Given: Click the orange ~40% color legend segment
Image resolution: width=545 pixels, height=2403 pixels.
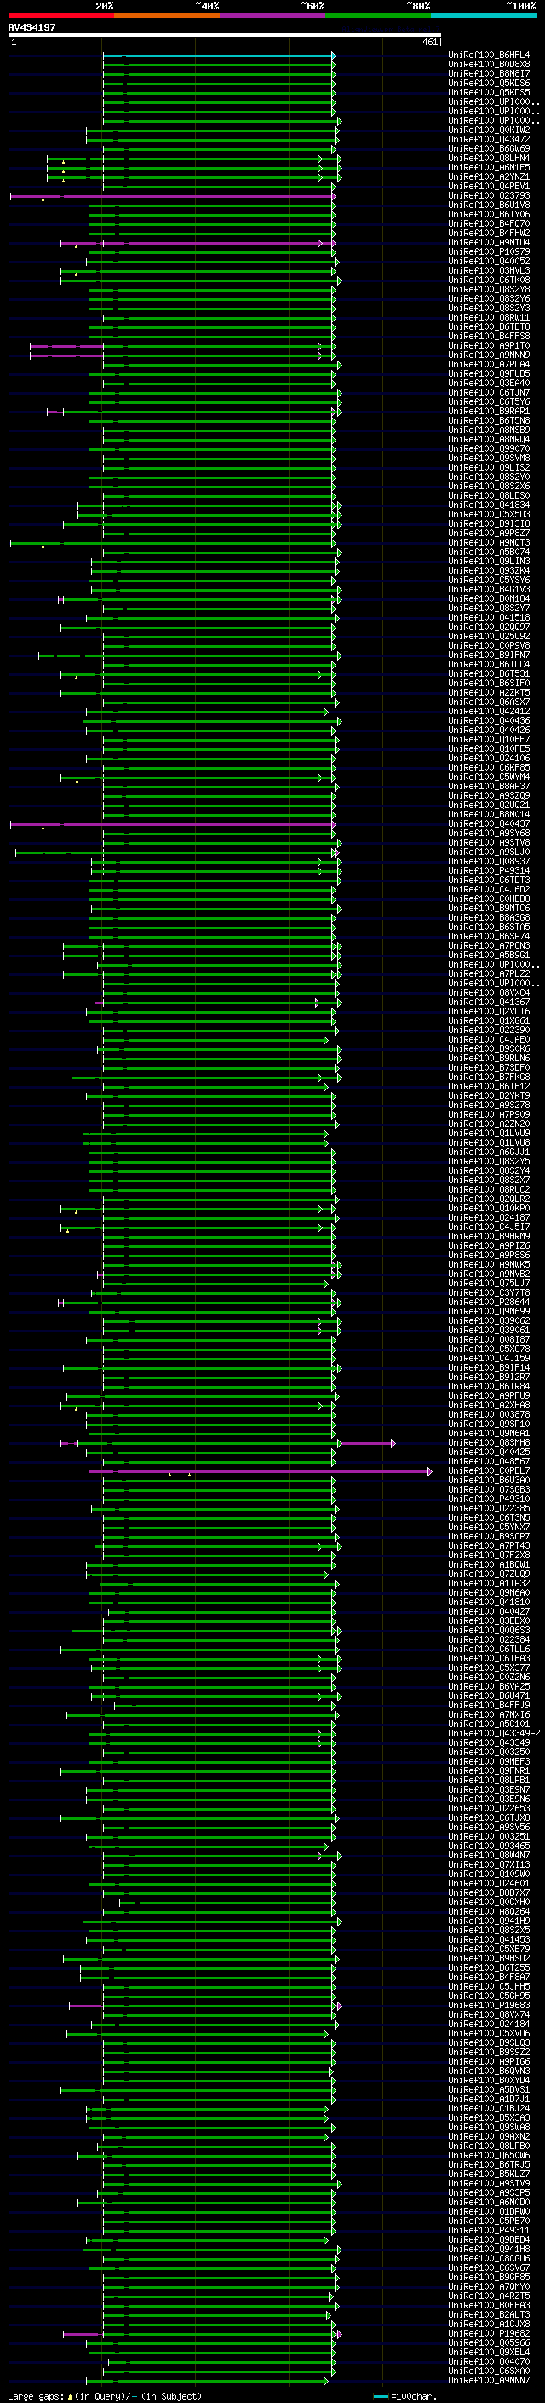Looking at the screenshot, I should coord(167,15).
